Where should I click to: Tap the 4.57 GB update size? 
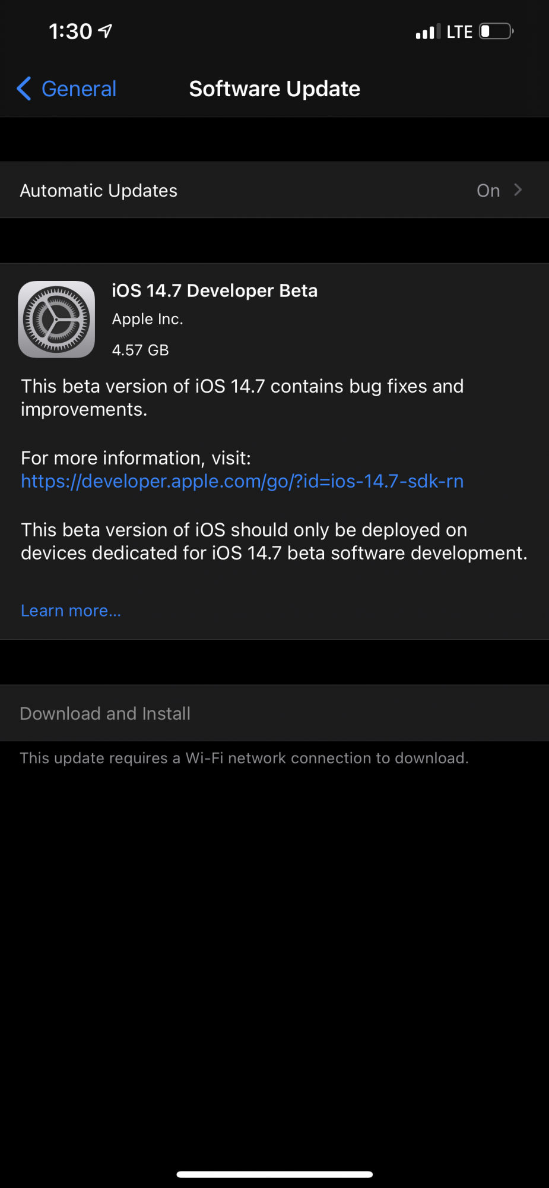pyautogui.click(x=141, y=350)
